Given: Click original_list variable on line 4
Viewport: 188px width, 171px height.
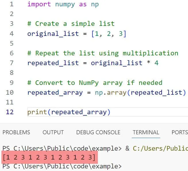Looking at the screenshot, I should click(53, 34).
